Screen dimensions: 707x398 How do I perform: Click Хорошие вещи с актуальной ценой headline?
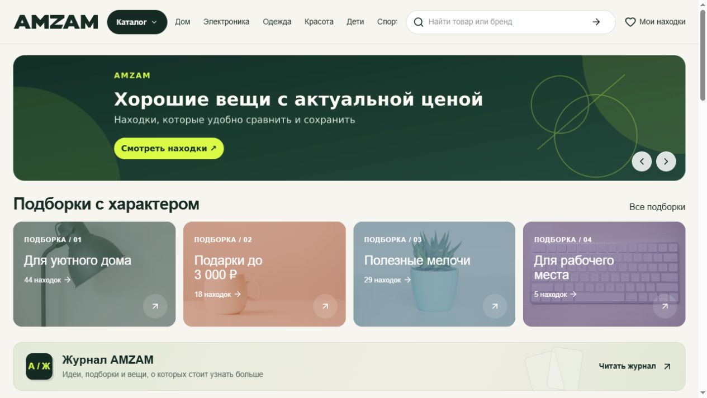tap(298, 99)
